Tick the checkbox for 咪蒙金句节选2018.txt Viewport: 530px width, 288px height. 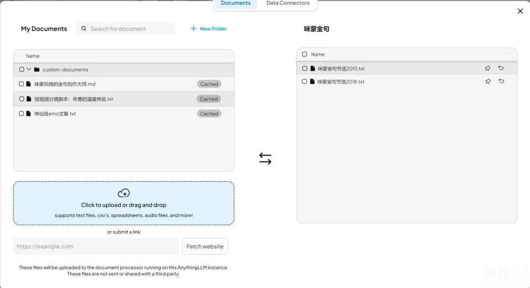304,82
